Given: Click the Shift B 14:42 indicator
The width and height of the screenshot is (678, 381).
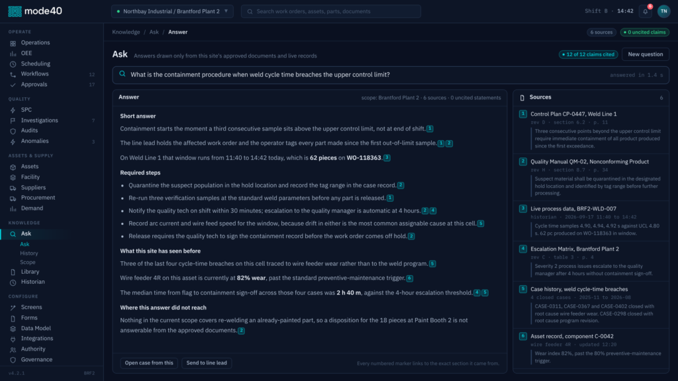Looking at the screenshot, I should [609, 11].
